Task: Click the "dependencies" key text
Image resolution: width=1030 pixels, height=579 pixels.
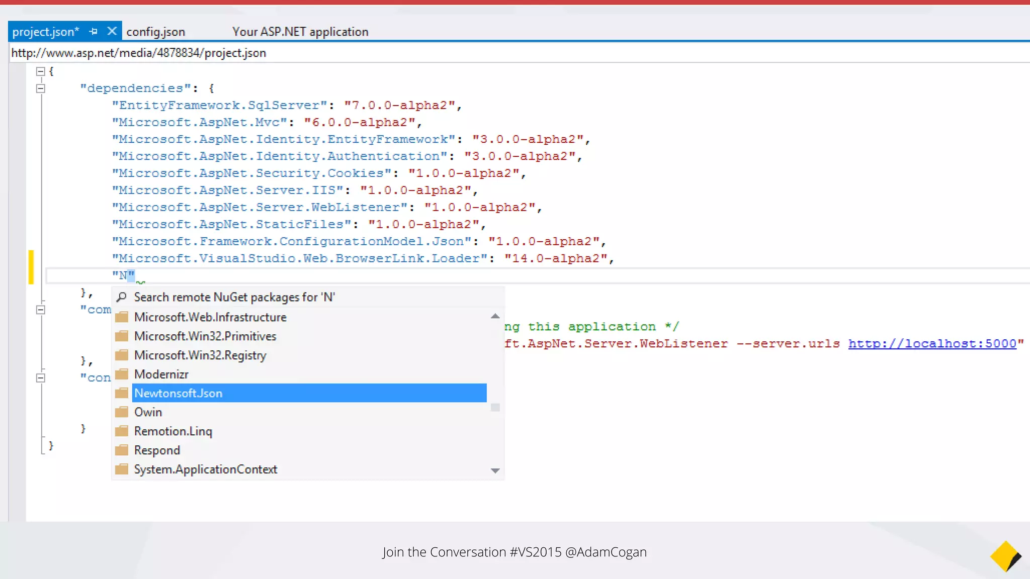Action: [x=135, y=88]
